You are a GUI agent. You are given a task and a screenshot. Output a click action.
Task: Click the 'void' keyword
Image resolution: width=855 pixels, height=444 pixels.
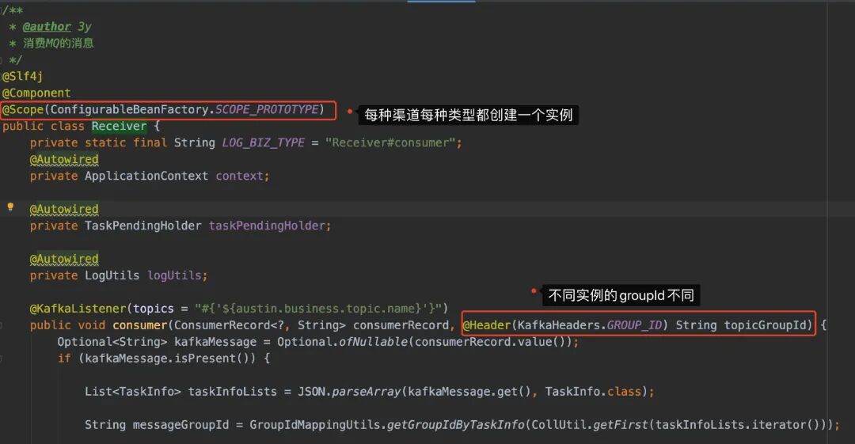pyautogui.click(x=92, y=325)
